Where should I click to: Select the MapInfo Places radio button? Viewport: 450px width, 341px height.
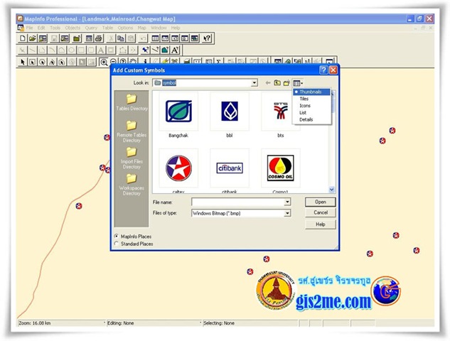[x=116, y=237]
